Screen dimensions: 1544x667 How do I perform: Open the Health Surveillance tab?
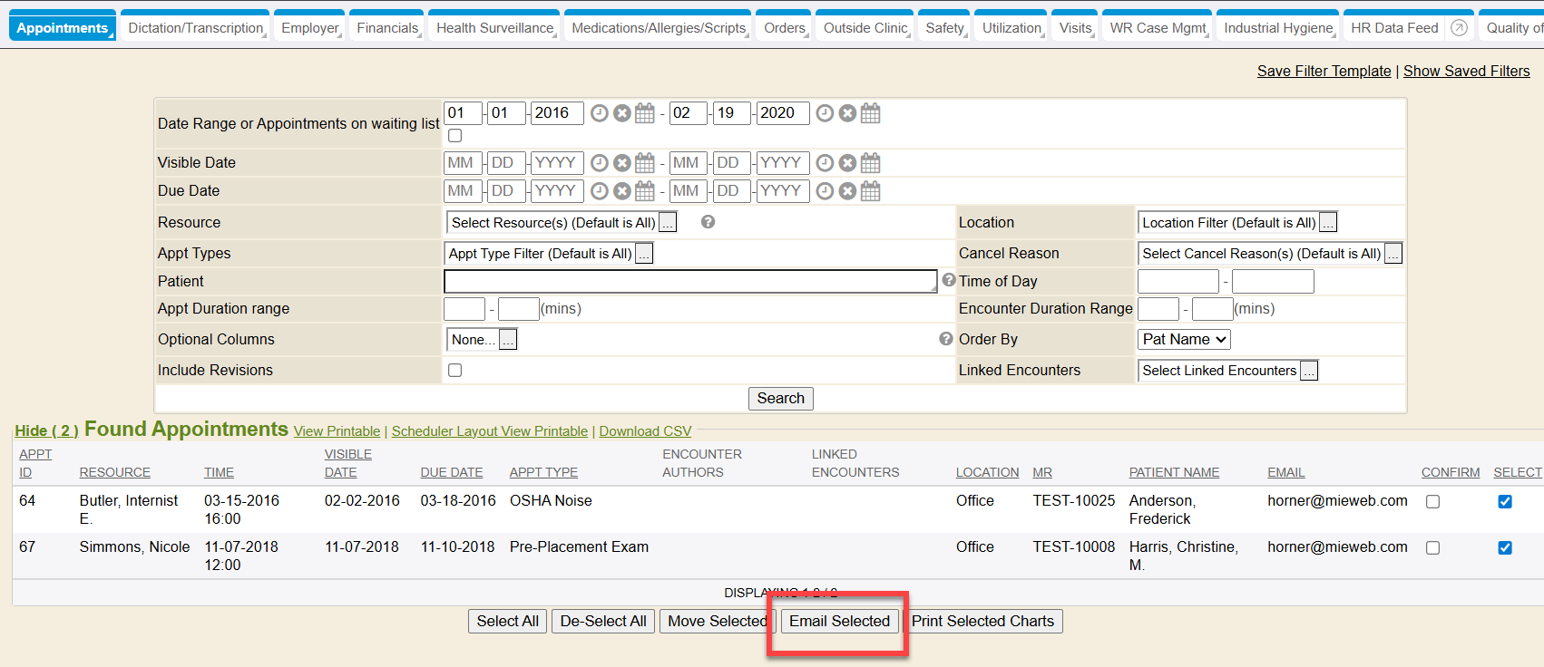pos(494,28)
